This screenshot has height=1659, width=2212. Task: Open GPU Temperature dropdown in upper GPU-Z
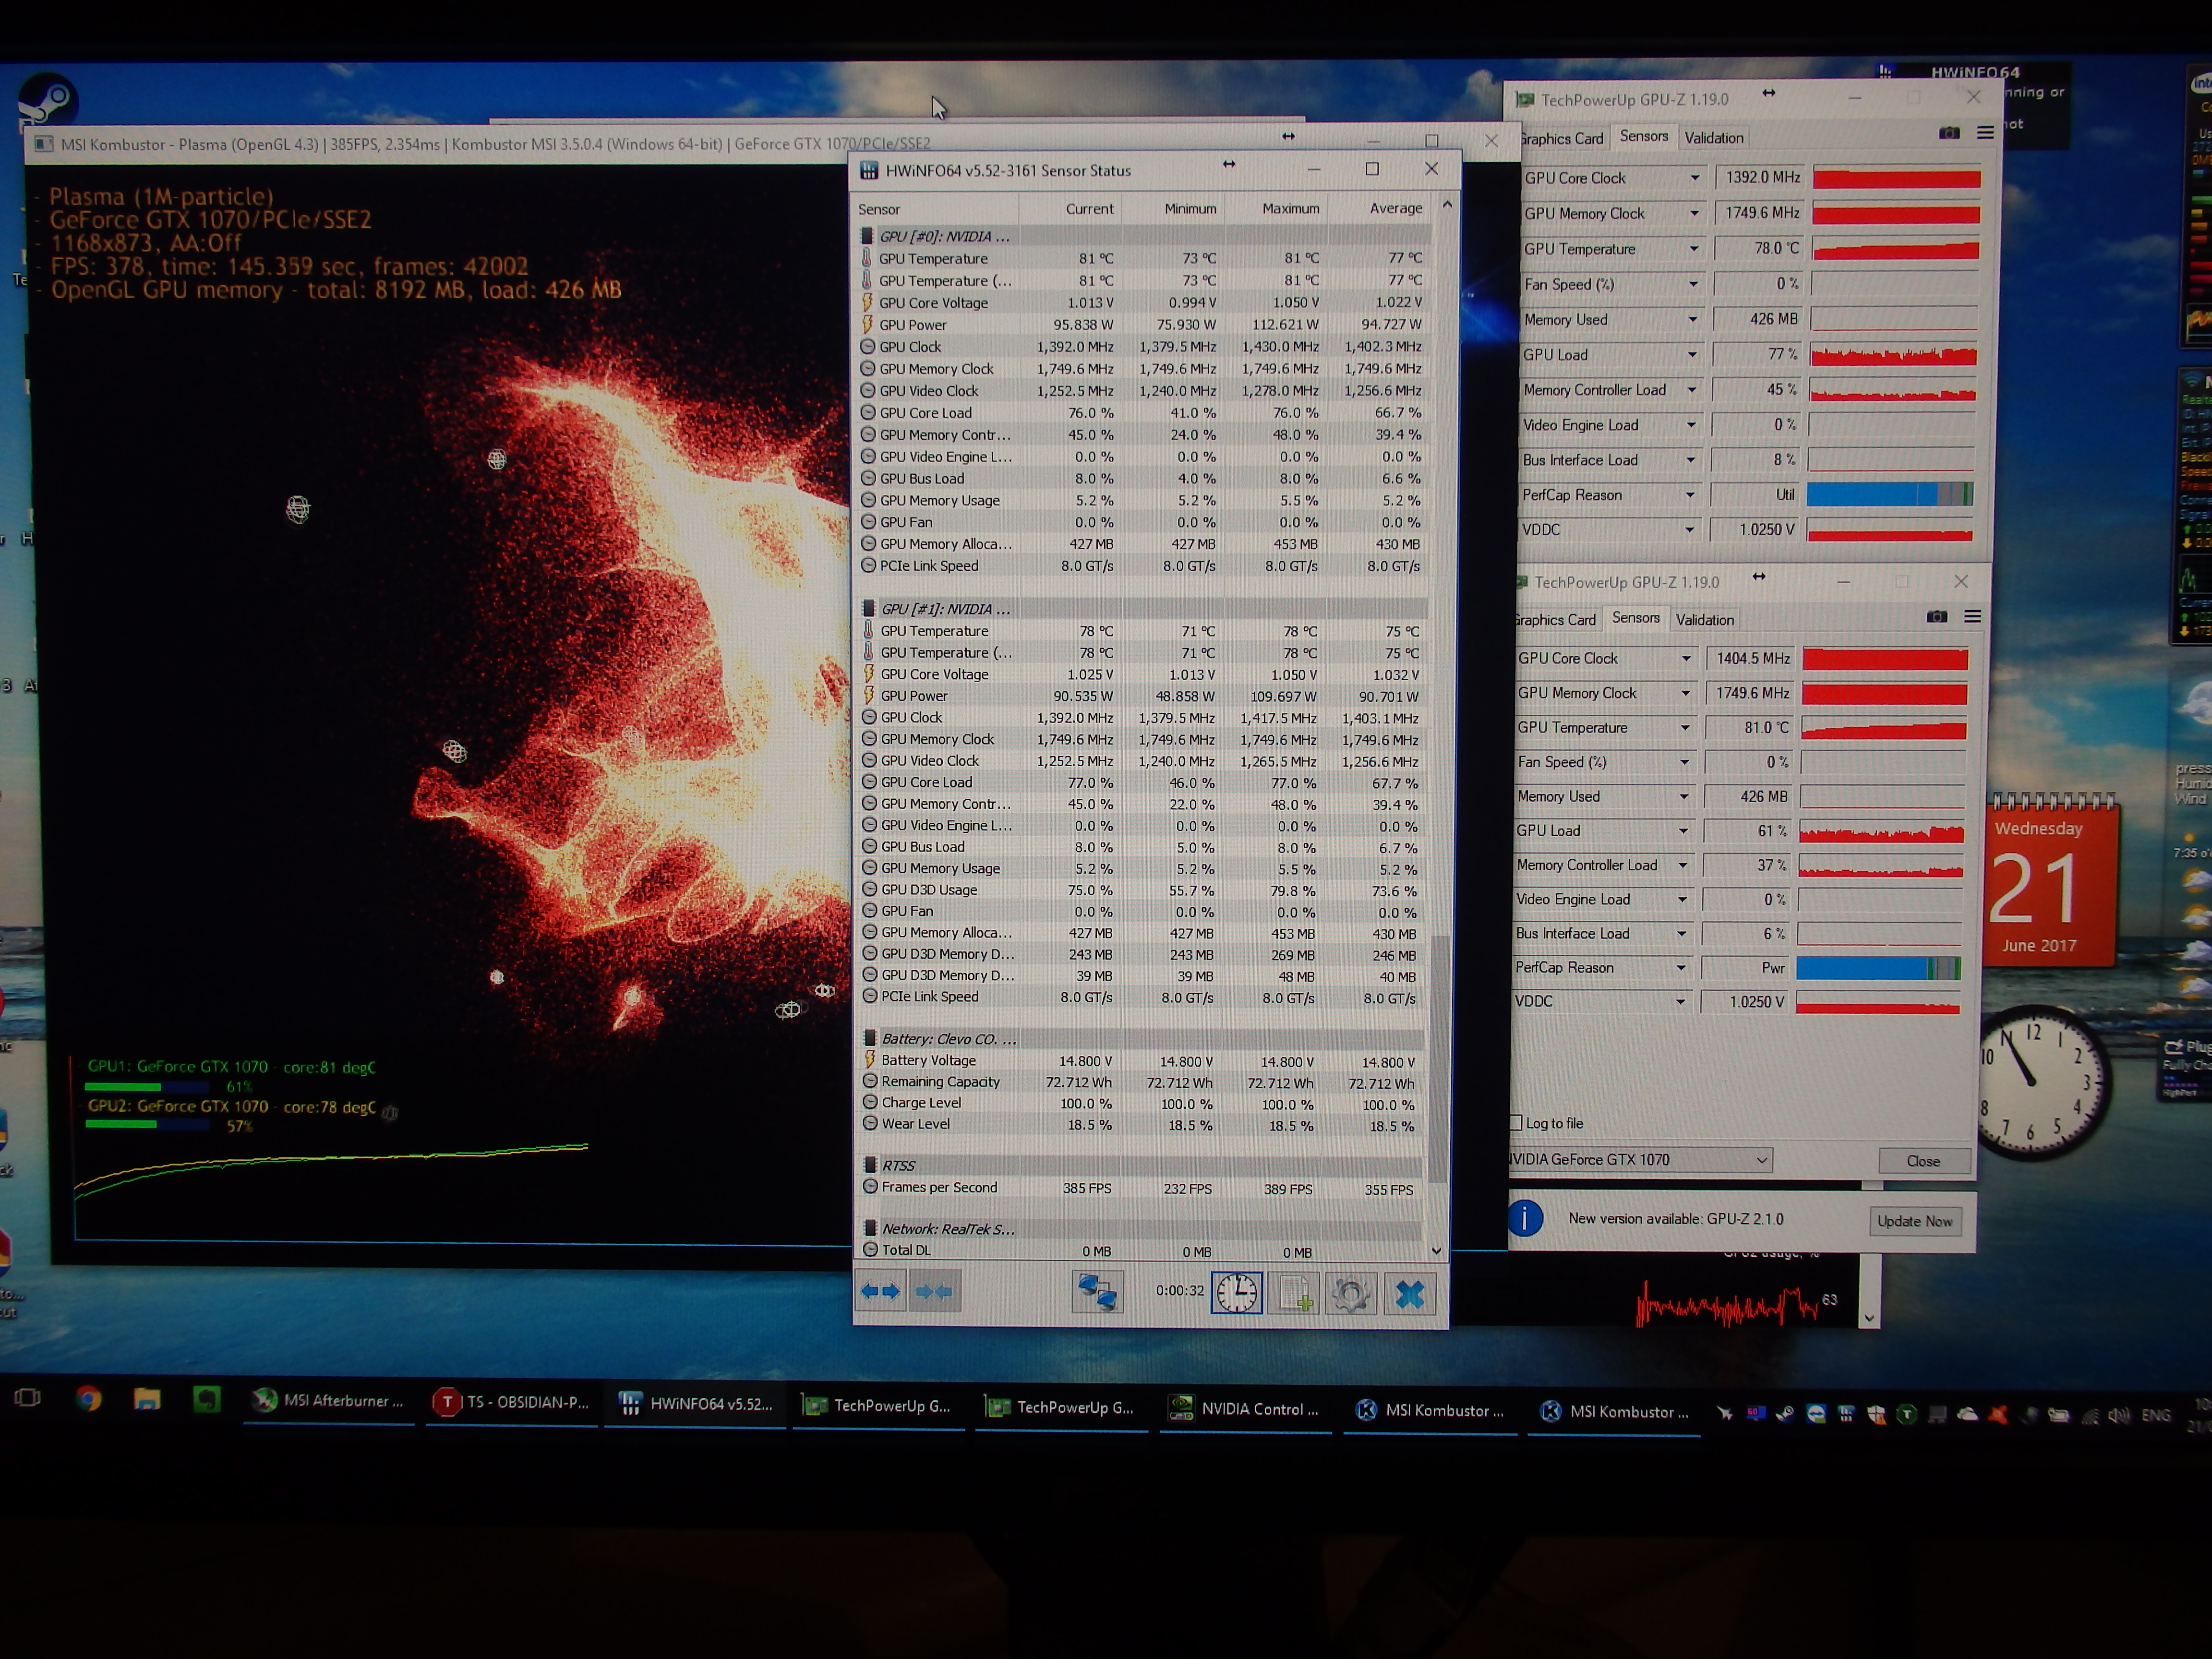1693,249
